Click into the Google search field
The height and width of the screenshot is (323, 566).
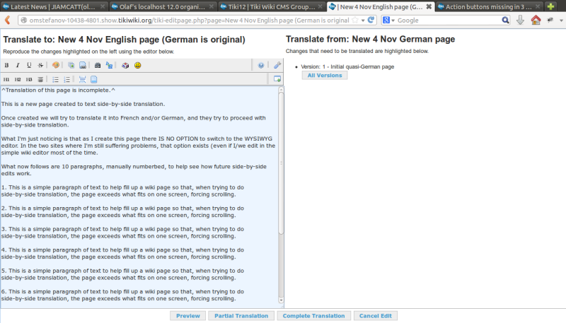coord(448,20)
